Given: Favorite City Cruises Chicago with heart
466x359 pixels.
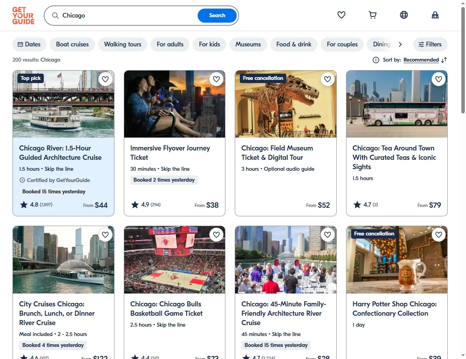Looking at the screenshot, I should point(105,235).
